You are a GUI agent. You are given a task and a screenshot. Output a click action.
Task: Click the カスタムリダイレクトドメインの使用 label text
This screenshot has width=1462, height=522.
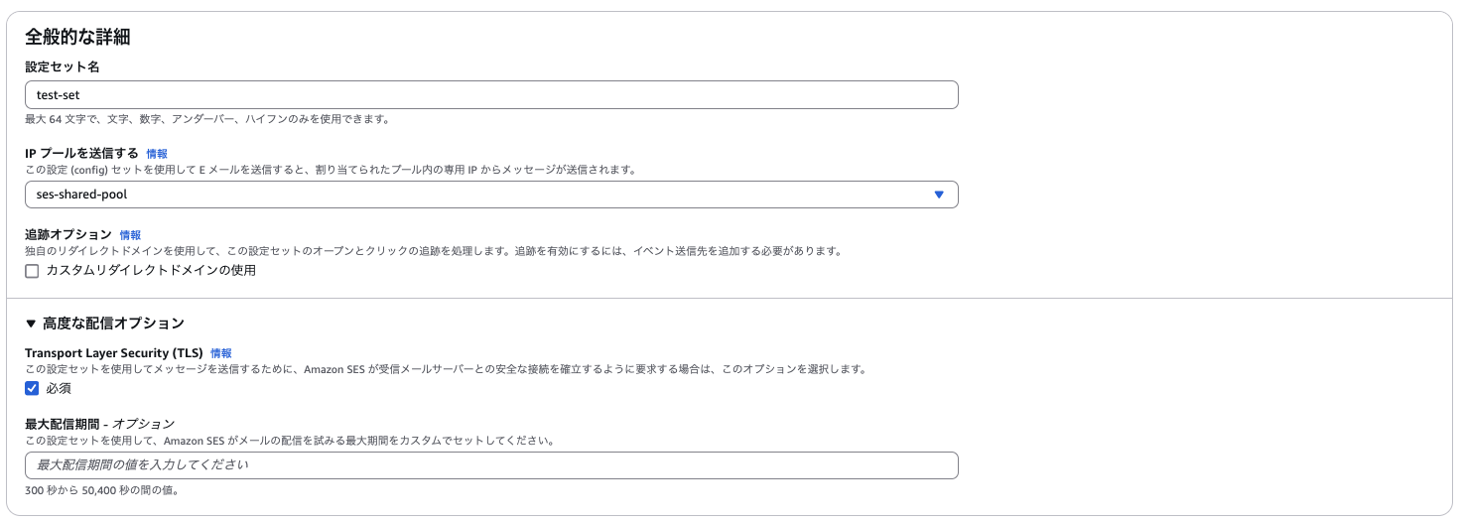151,270
